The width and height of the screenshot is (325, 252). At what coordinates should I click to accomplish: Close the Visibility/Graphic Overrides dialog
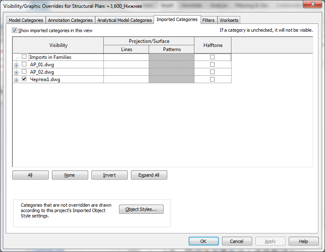tap(313, 4)
